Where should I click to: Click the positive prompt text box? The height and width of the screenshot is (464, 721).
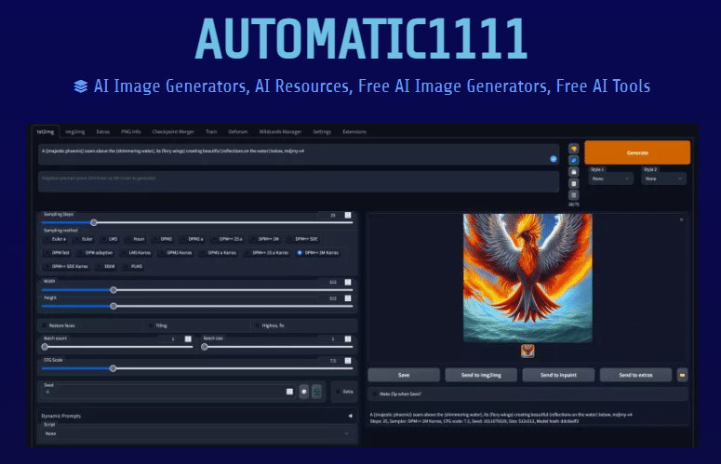[x=299, y=154]
